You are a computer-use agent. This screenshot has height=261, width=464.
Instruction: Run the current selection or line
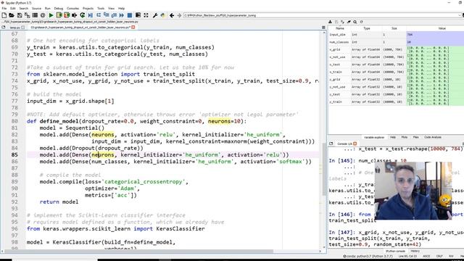tap(74, 15)
